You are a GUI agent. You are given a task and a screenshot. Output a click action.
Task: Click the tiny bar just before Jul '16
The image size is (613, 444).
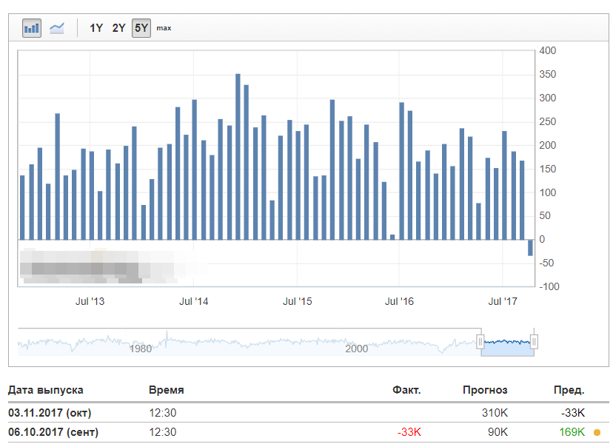(x=392, y=237)
